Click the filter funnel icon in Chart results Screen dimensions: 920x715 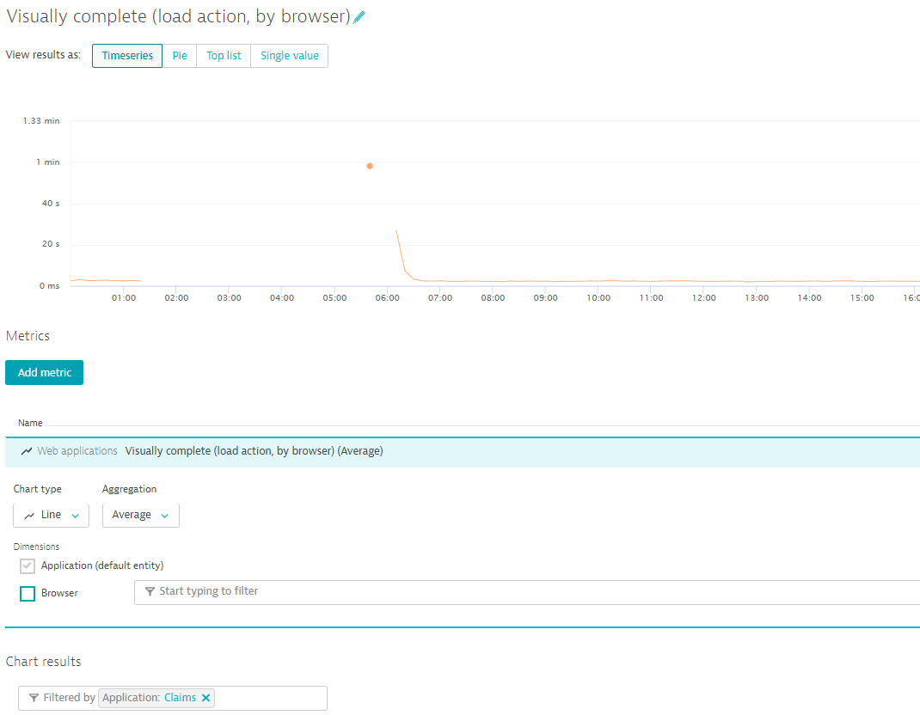pos(34,698)
